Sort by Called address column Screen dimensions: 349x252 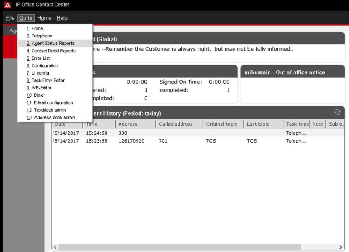point(179,124)
